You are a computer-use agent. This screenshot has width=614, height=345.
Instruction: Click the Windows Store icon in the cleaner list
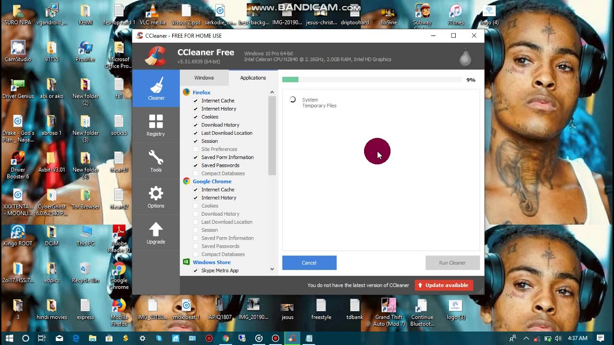[187, 262]
